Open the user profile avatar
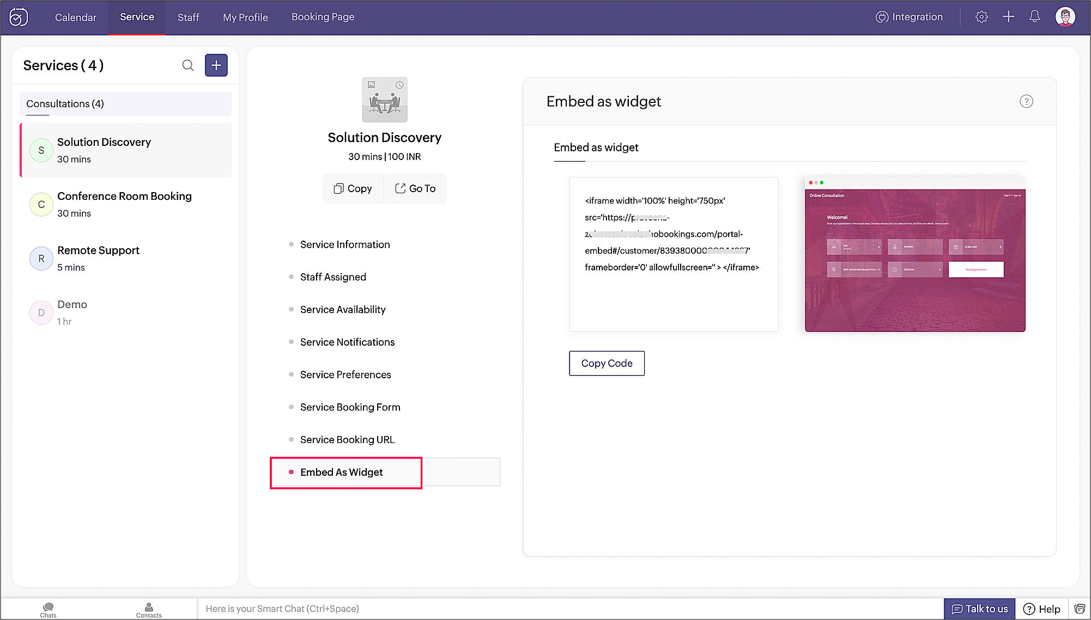The height and width of the screenshot is (620, 1091). pyautogui.click(x=1065, y=17)
